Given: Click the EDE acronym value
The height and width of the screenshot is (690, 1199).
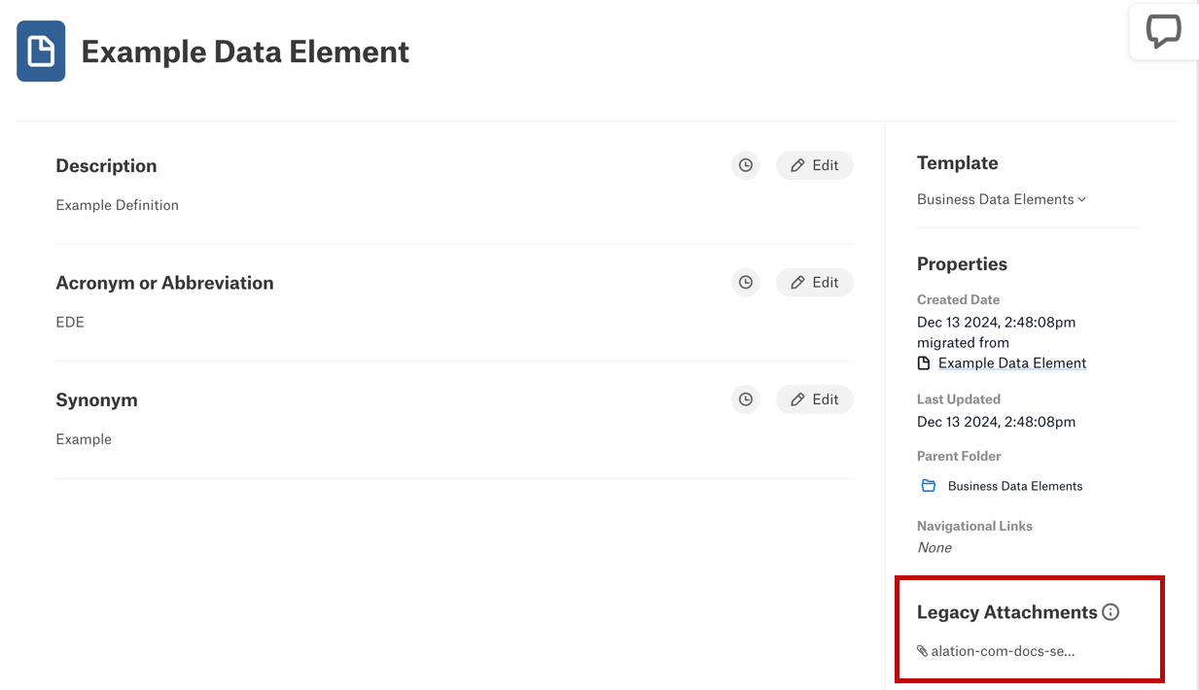Looking at the screenshot, I should 70,322.
